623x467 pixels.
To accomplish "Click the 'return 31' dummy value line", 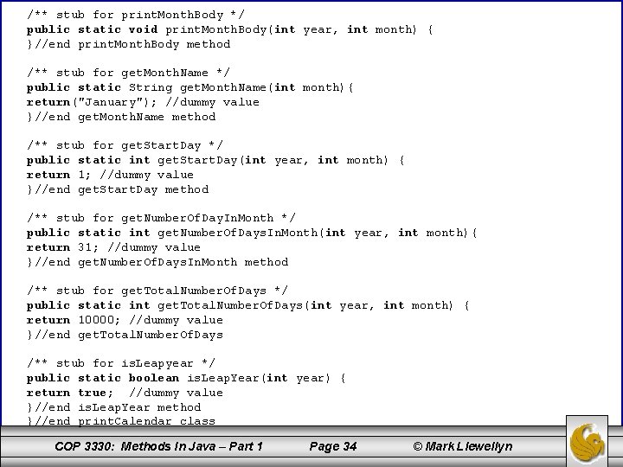I will 113,247.
